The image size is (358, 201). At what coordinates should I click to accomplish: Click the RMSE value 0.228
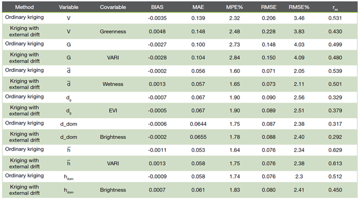(x=268, y=31)
